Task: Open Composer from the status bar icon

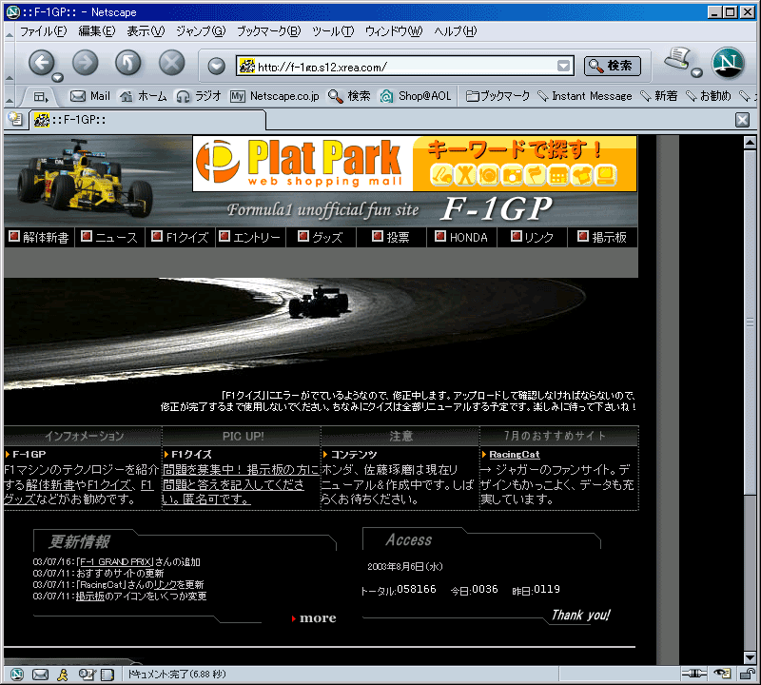Action: tap(88, 674)
